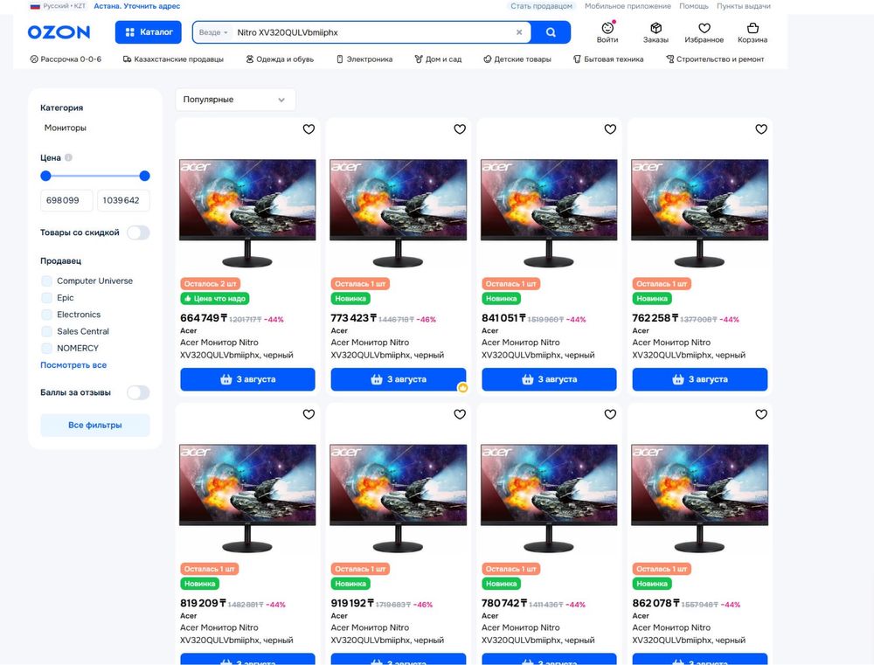874x665 pixels.
Task: Click the Цена что надо badge
Action: coord(215,299)
